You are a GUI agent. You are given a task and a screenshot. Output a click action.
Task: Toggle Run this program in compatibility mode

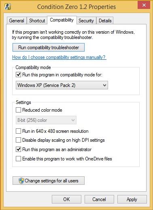(x=18, y=75)
